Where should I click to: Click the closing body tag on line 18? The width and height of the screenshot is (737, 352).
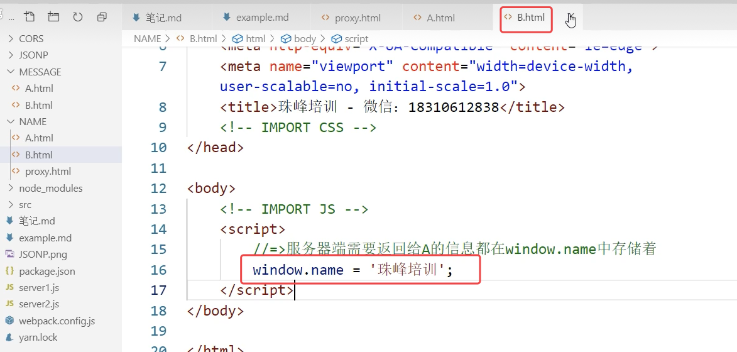point(216,311)
